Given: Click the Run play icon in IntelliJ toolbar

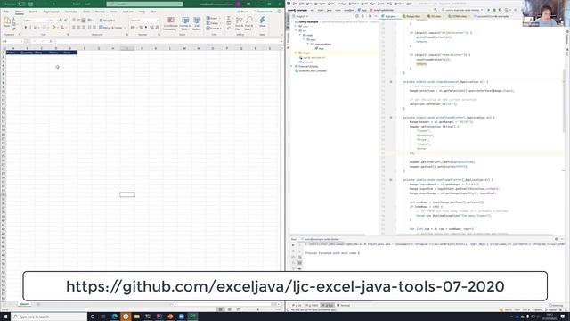Looking at the screenshot, I should (488, 10).
